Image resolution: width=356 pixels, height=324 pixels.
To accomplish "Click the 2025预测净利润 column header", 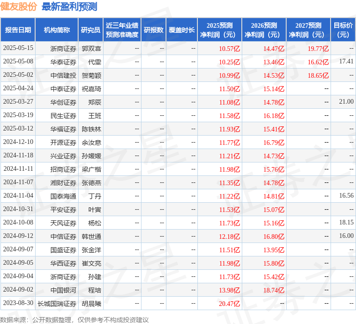I will (x=220, y=30).
